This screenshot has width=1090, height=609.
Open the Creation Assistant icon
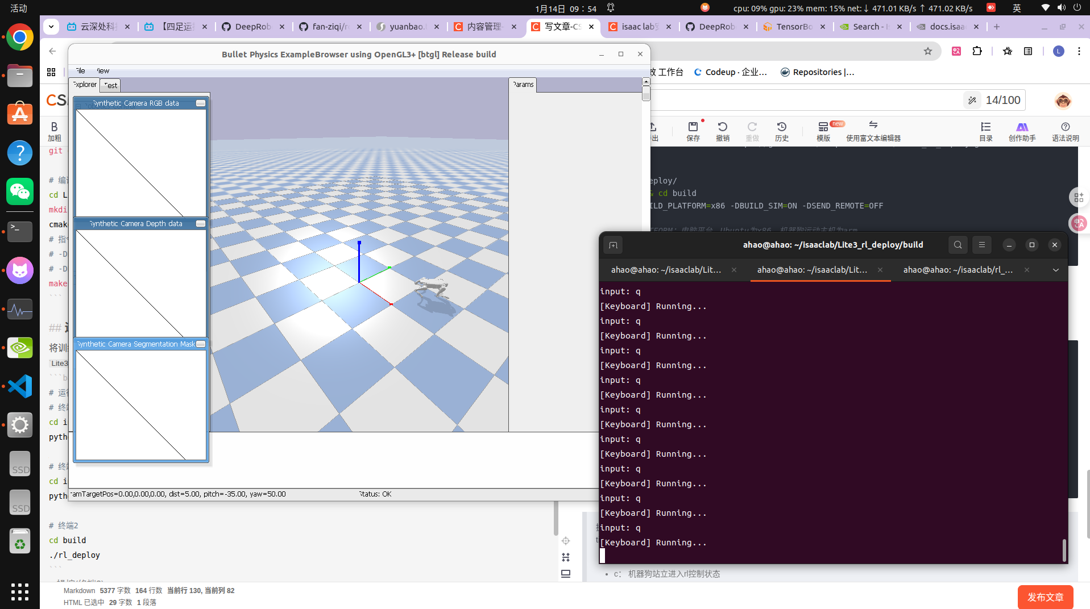click(1022, 131)
